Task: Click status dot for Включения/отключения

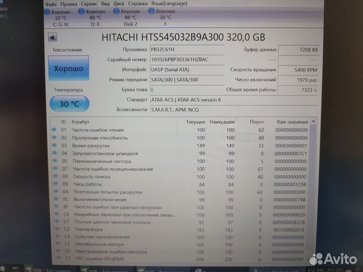Action: click(x=56, y=199)
